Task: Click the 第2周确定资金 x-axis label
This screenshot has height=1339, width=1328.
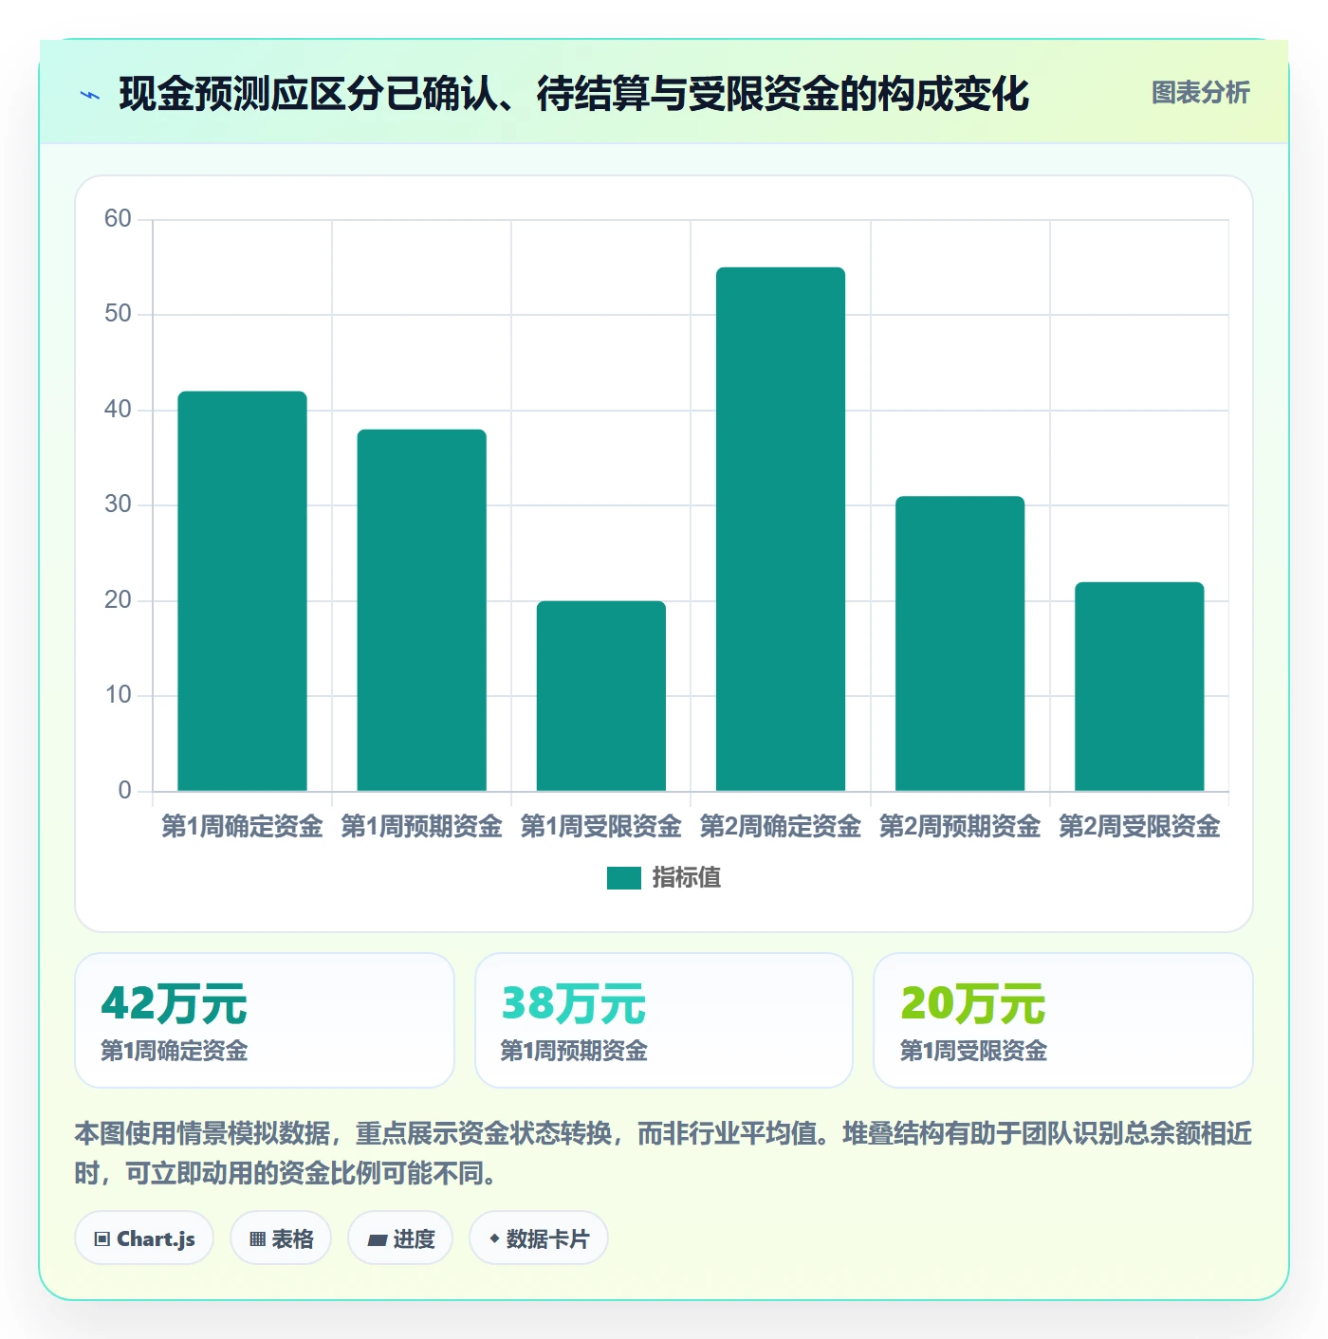Action: pos(781,827)
